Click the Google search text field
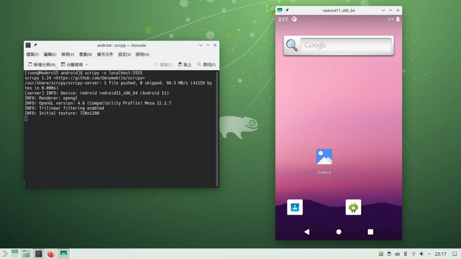This screenshot has width=461, height=259. click(346, 45)
